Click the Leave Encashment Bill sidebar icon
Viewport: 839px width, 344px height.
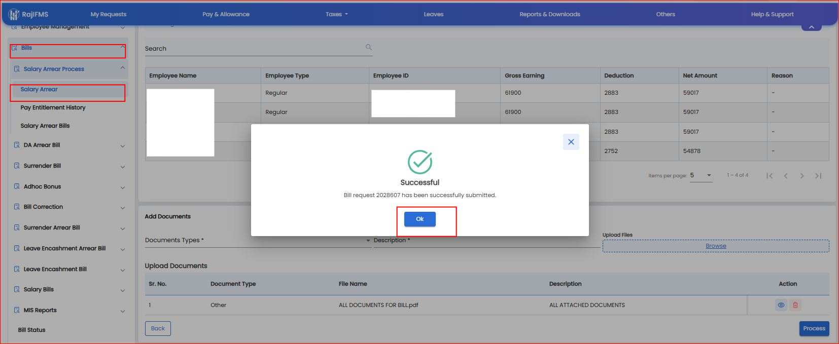[17, 269]
